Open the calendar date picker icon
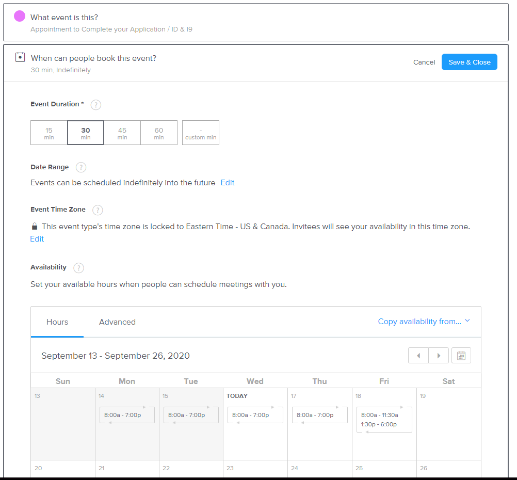 coord(461,356)
